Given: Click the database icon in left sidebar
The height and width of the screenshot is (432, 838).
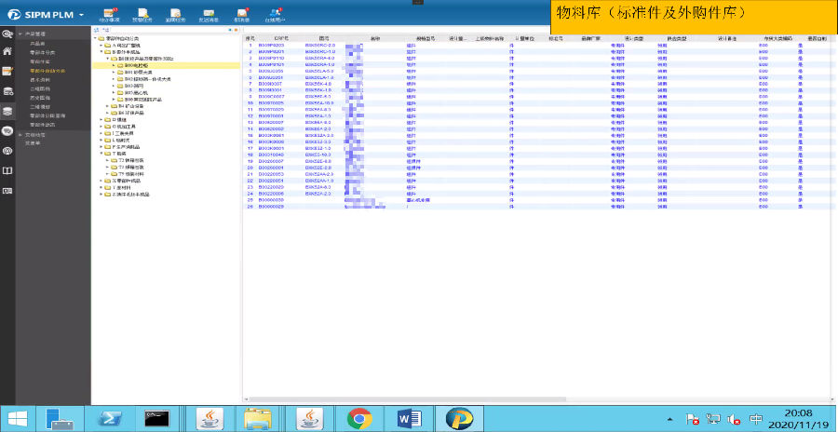Looking at the screenshot, I should click(7, 111).
